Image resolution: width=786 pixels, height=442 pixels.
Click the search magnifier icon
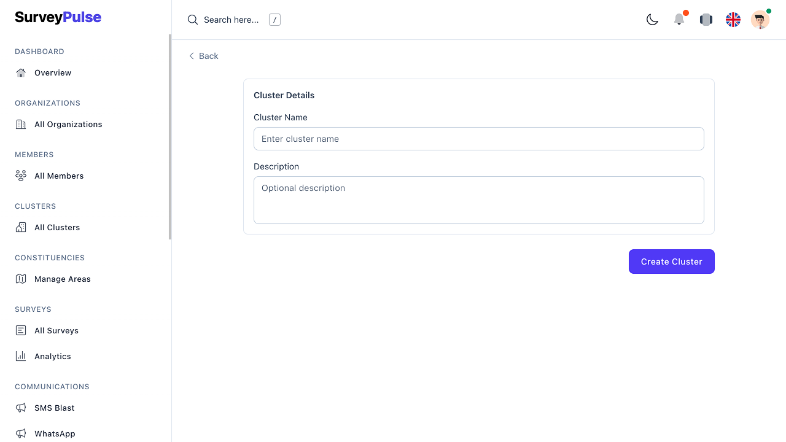click(x=193, y=20)
